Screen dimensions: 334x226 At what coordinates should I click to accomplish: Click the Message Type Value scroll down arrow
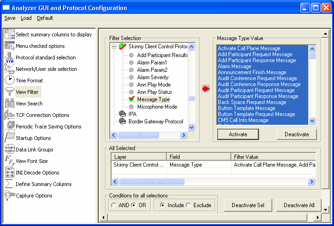pyautogui.click(x=312, y=121)
